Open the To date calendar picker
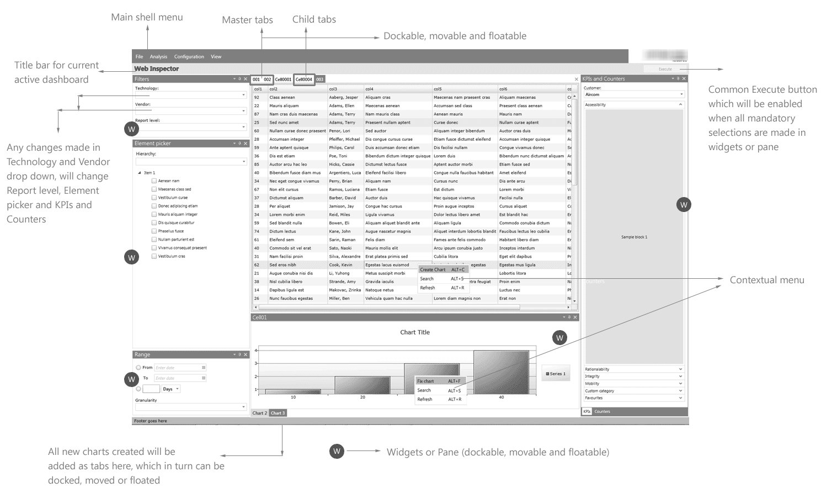The image size is (821, 493). (204, 378)
